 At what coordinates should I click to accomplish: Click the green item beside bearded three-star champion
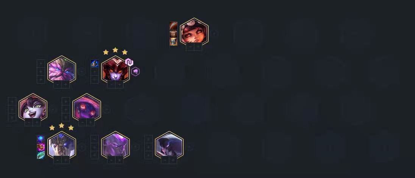41,155
